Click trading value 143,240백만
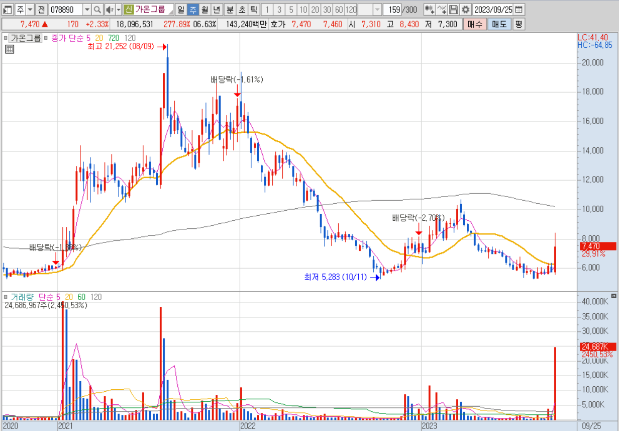The height and width of the screenshot is (431, 619). point(246,24)
